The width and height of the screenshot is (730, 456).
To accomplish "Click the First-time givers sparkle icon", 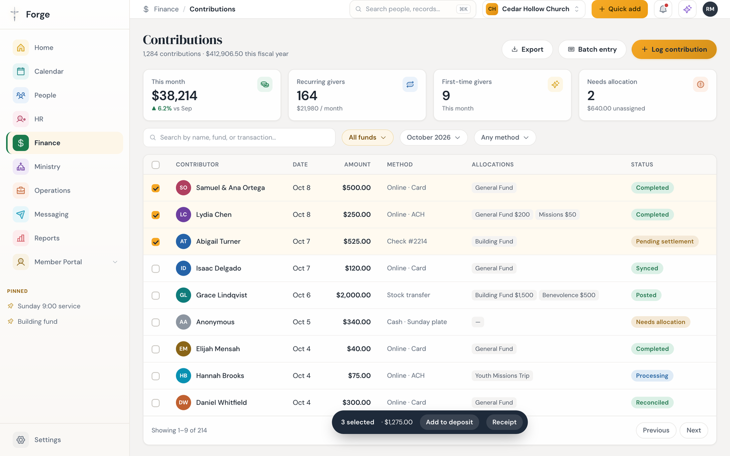I will (556, 85).
